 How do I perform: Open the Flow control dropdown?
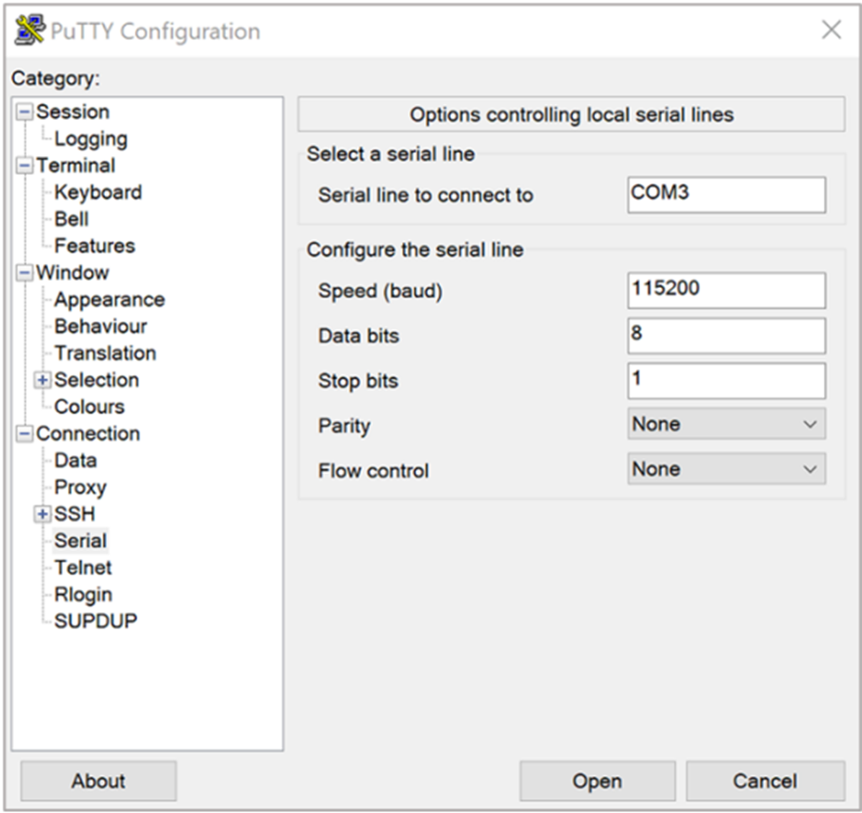726,468
